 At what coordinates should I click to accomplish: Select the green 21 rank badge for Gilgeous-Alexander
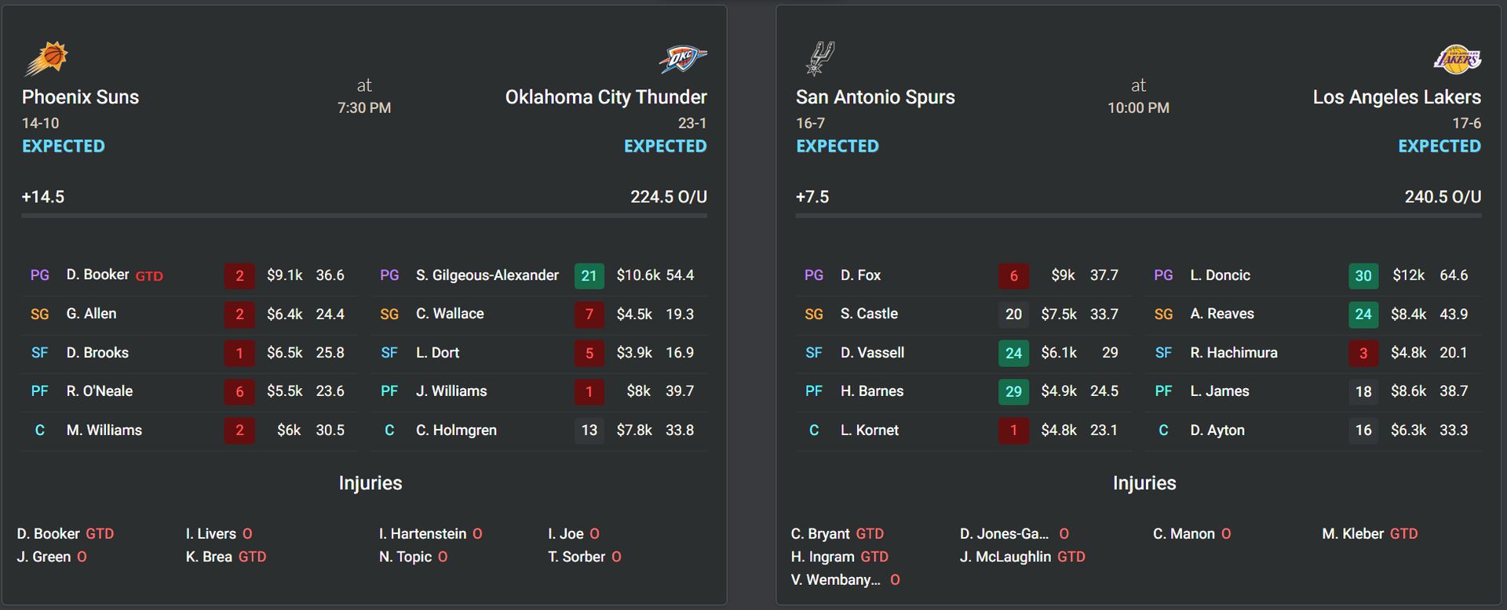tap(589, 275)
